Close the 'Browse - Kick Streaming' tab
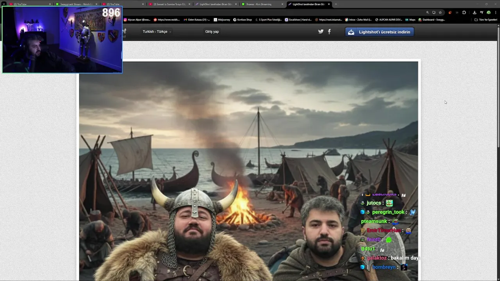This screenshot has width=500, height=281. click(x=282, y=4)
